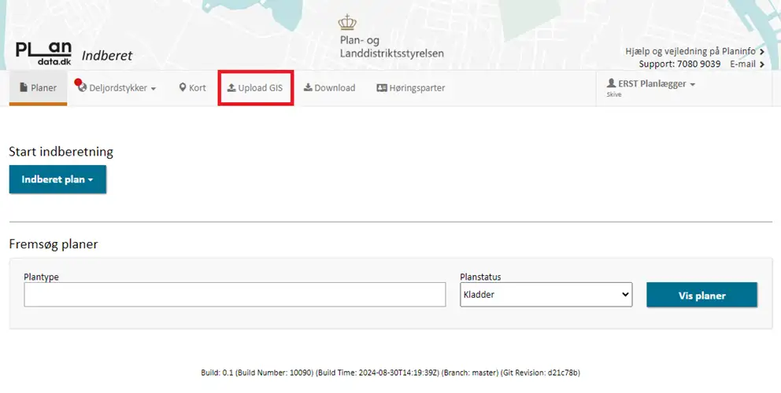Open Hjælp og vejledning på Planinfo link
This screenshot has height=393, width=781.
[x=691, y=51]
